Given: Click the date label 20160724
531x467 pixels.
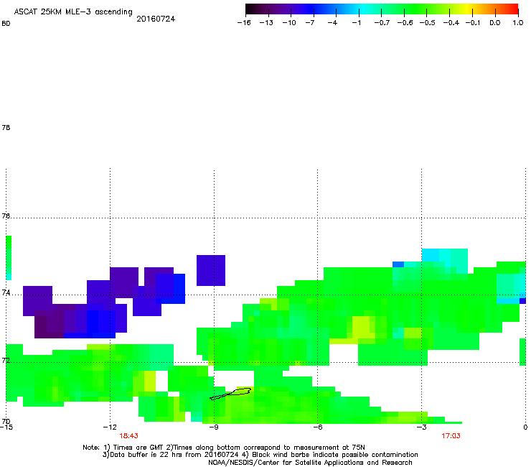Looking at the screenshot, I should 156,19.
